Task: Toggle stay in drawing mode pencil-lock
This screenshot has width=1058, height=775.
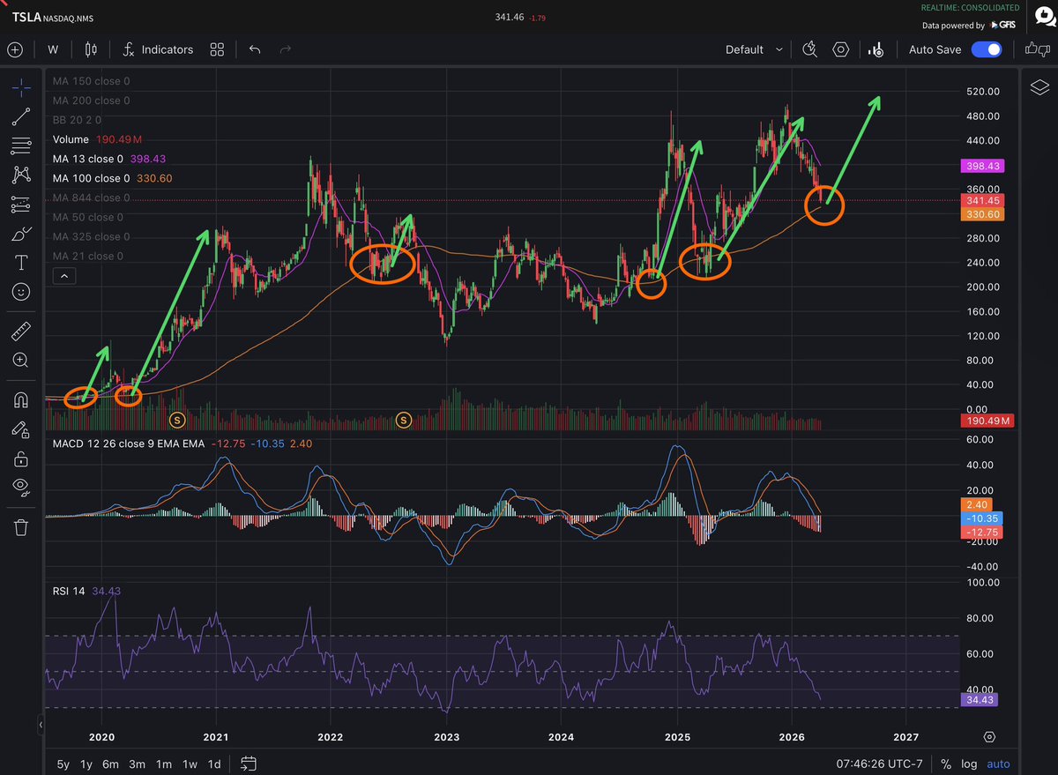Action: (22, 429)
